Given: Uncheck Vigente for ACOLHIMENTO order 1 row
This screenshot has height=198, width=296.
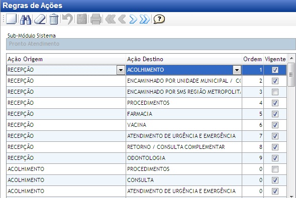Looking at the screenshot, I should pyautogui.click(x=275, y=70).
